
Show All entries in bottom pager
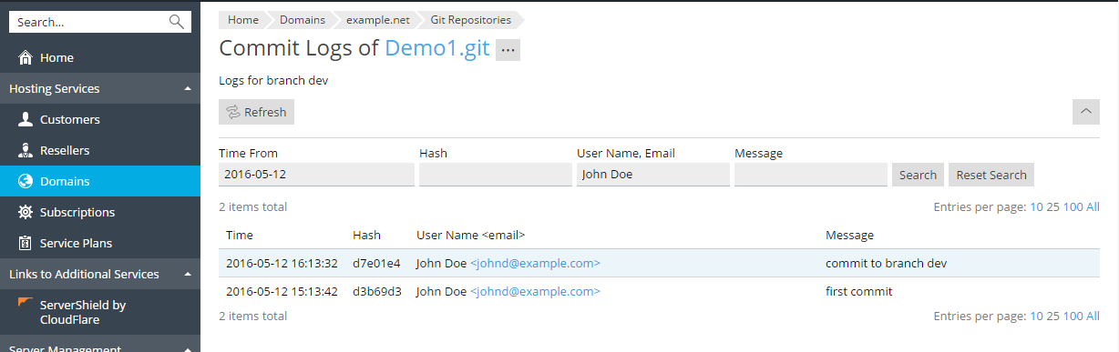tap(1093, 316)
